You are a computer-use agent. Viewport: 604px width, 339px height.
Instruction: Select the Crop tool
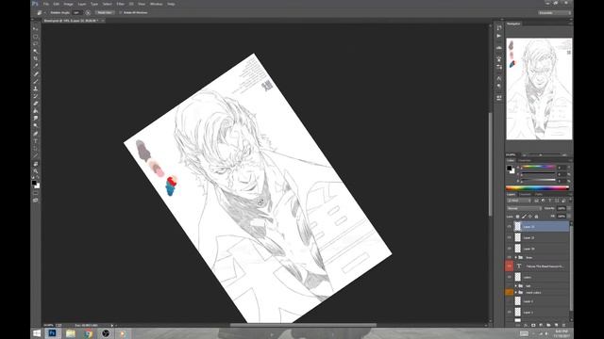click(x=36, y=58)
